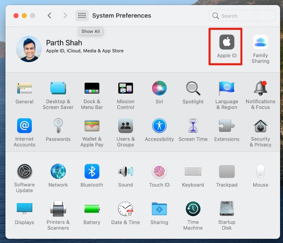Open Time Machine backup settings

pos(193,209)
